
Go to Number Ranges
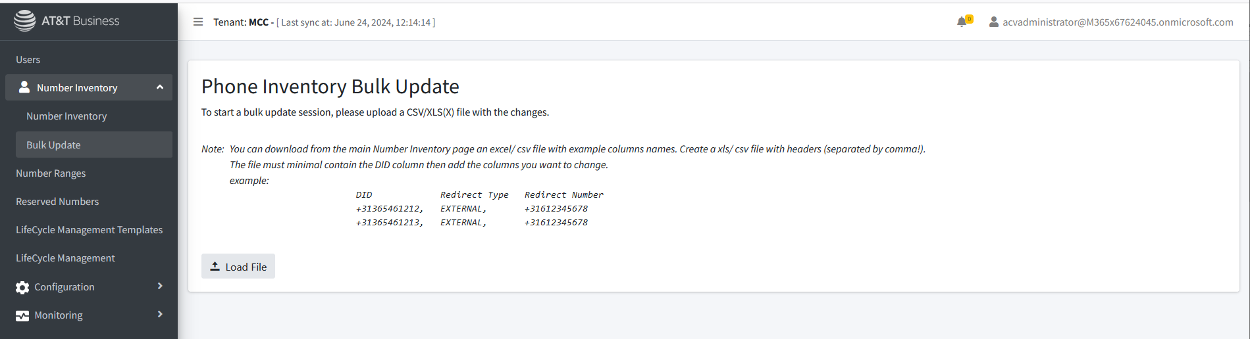[51, 173]
